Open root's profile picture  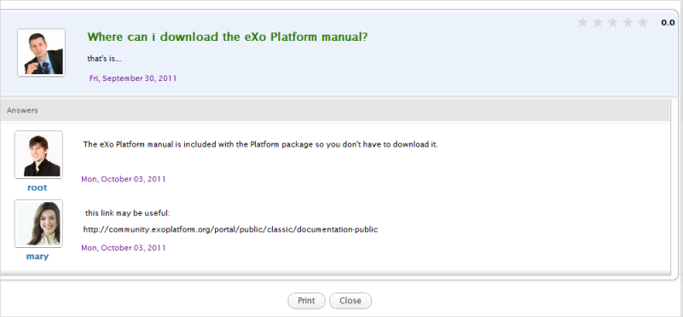(x=38, y=154)
